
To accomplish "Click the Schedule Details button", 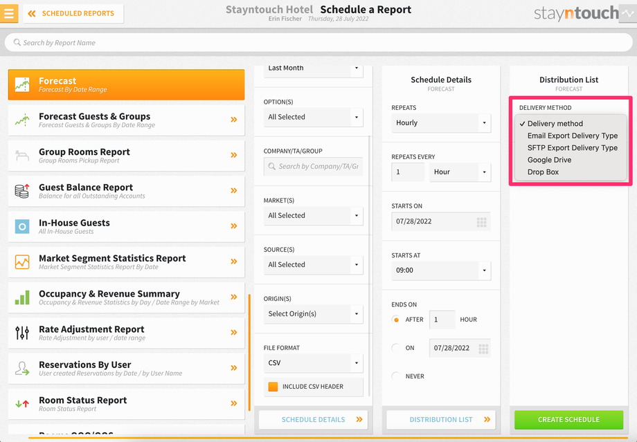I will pos(313,420).
